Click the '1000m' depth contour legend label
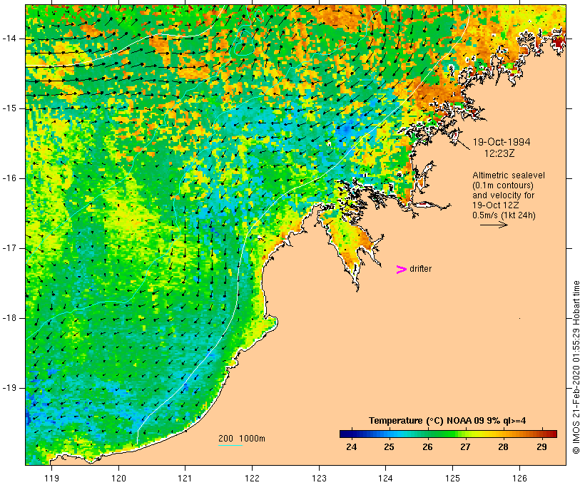This screenshot has height=485, width=585. pos(252,439)
